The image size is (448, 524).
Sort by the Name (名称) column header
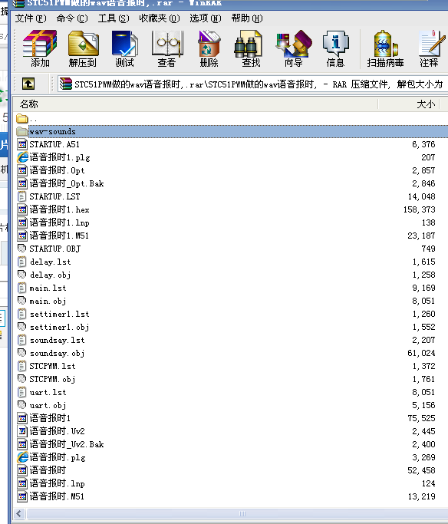click(196, 104)
